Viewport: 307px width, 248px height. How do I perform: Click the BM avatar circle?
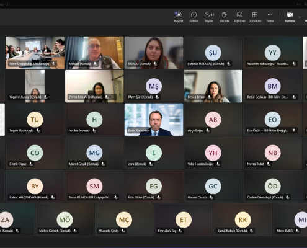(x=272, y=86)
